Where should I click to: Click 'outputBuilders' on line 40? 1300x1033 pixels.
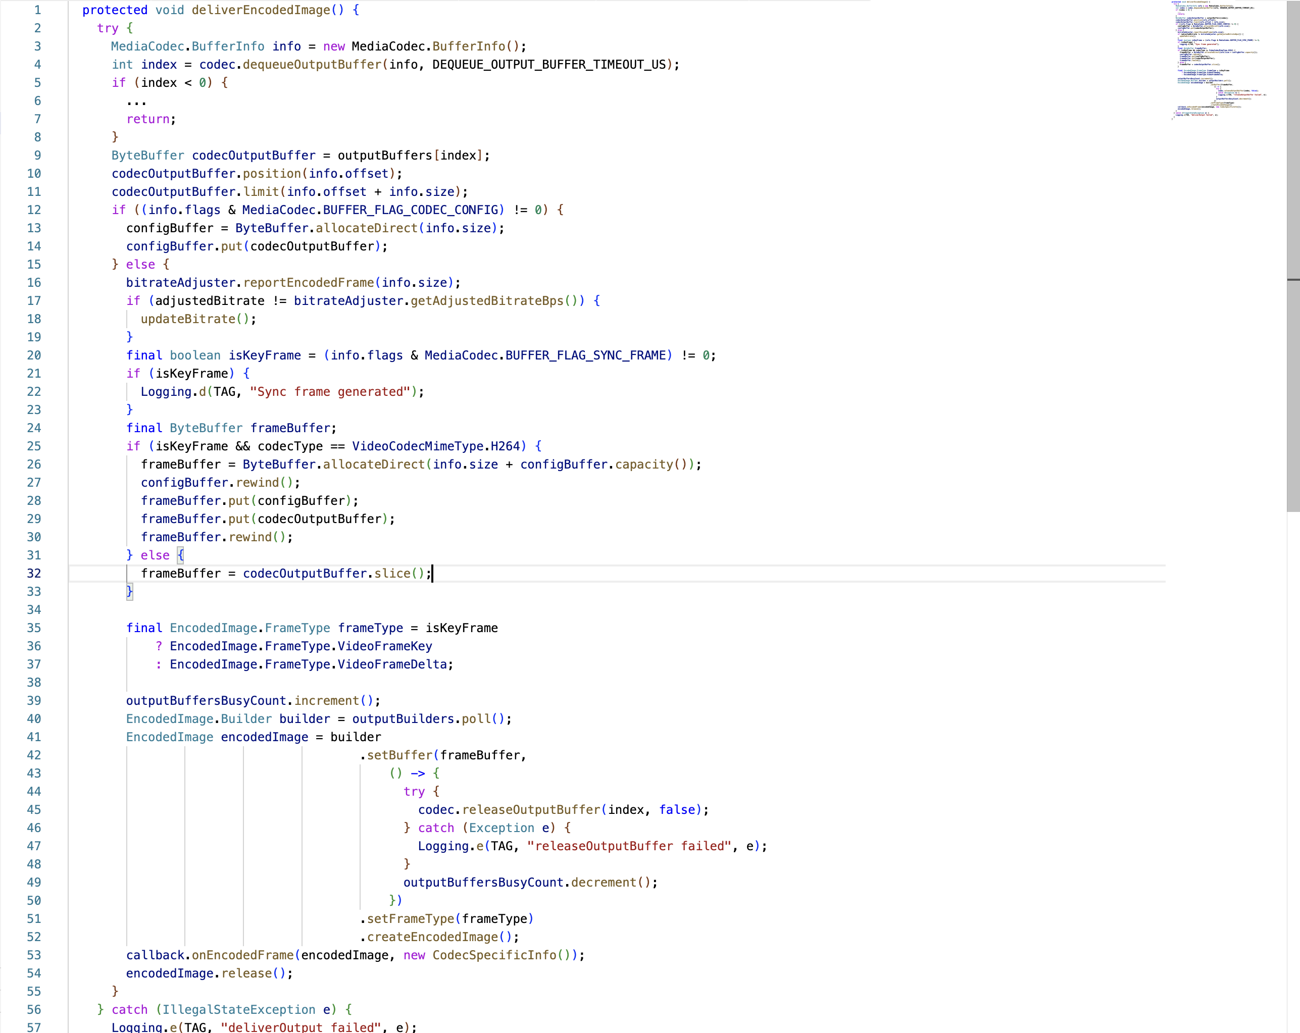click(x=403, y=719)
